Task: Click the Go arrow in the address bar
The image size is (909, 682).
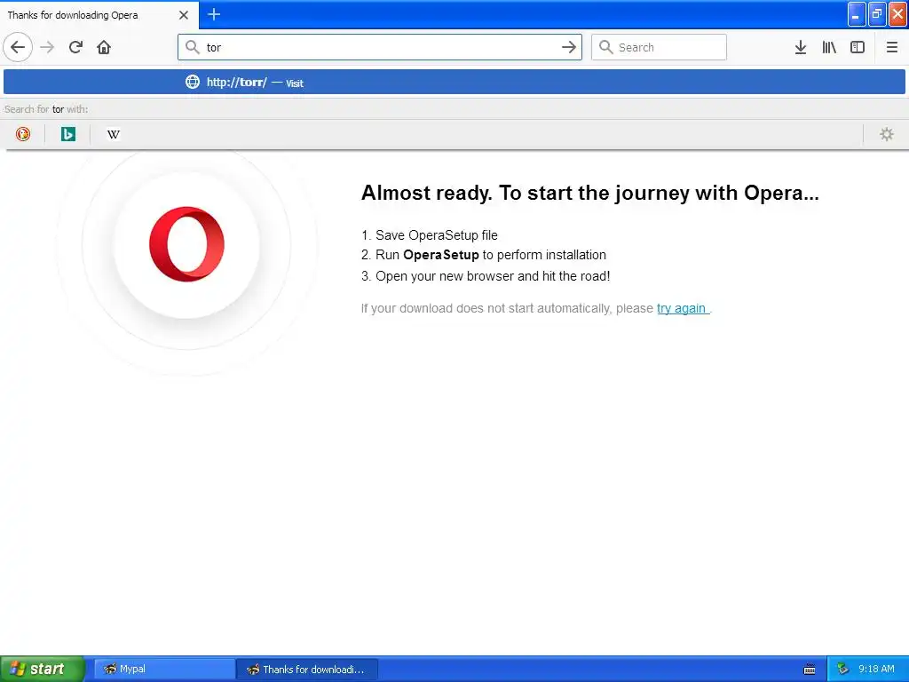Action: tap(569, 47)
